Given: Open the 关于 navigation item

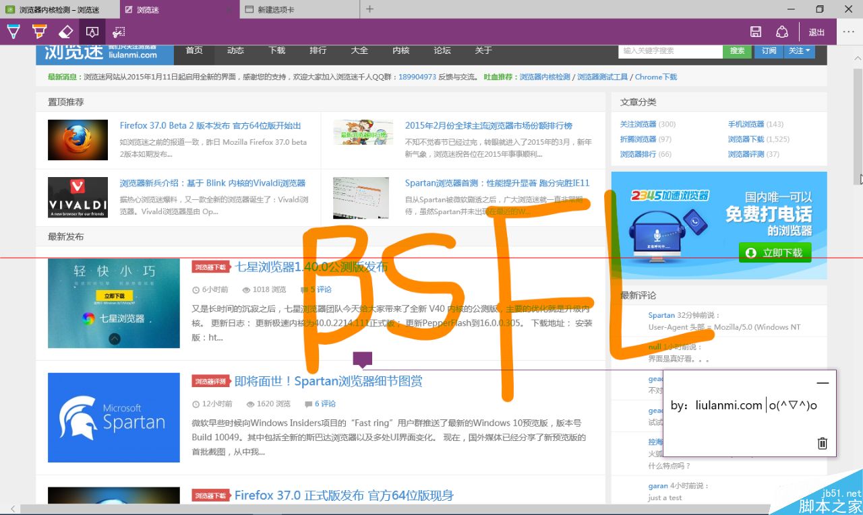Looking at the screenshot, I should 483,50.
